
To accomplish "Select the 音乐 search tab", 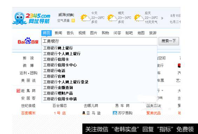I will pos(70,33).
